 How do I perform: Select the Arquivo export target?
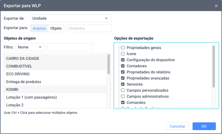pyautogui.click(x=39, y=28)
